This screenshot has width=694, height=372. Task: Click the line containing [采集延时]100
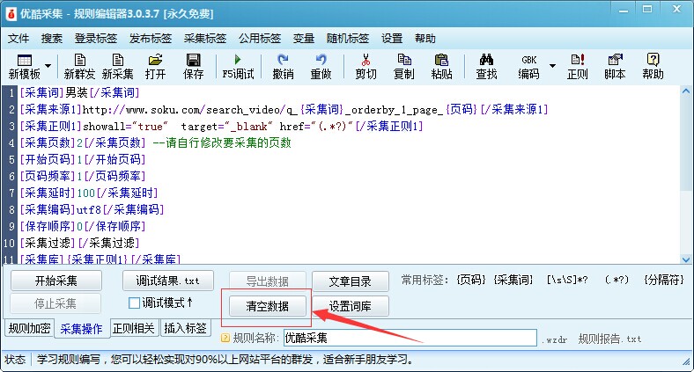pyautogui.click(x=89, y=193)
